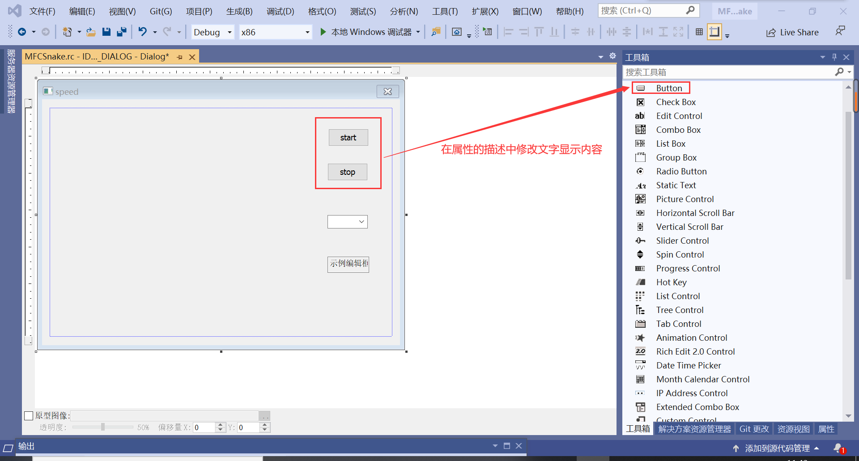Toggle the highlighted guidelines icon
Viewport: 859px width, 461px height.
pyautogui.click(x=714, y=32)
